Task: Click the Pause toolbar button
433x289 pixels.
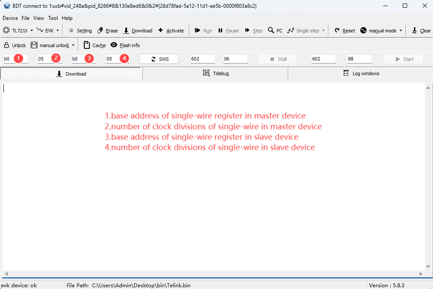Action: [228, 30]
